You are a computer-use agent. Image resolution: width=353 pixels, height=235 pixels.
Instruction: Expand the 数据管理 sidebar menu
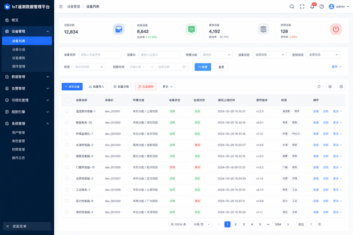27,77
